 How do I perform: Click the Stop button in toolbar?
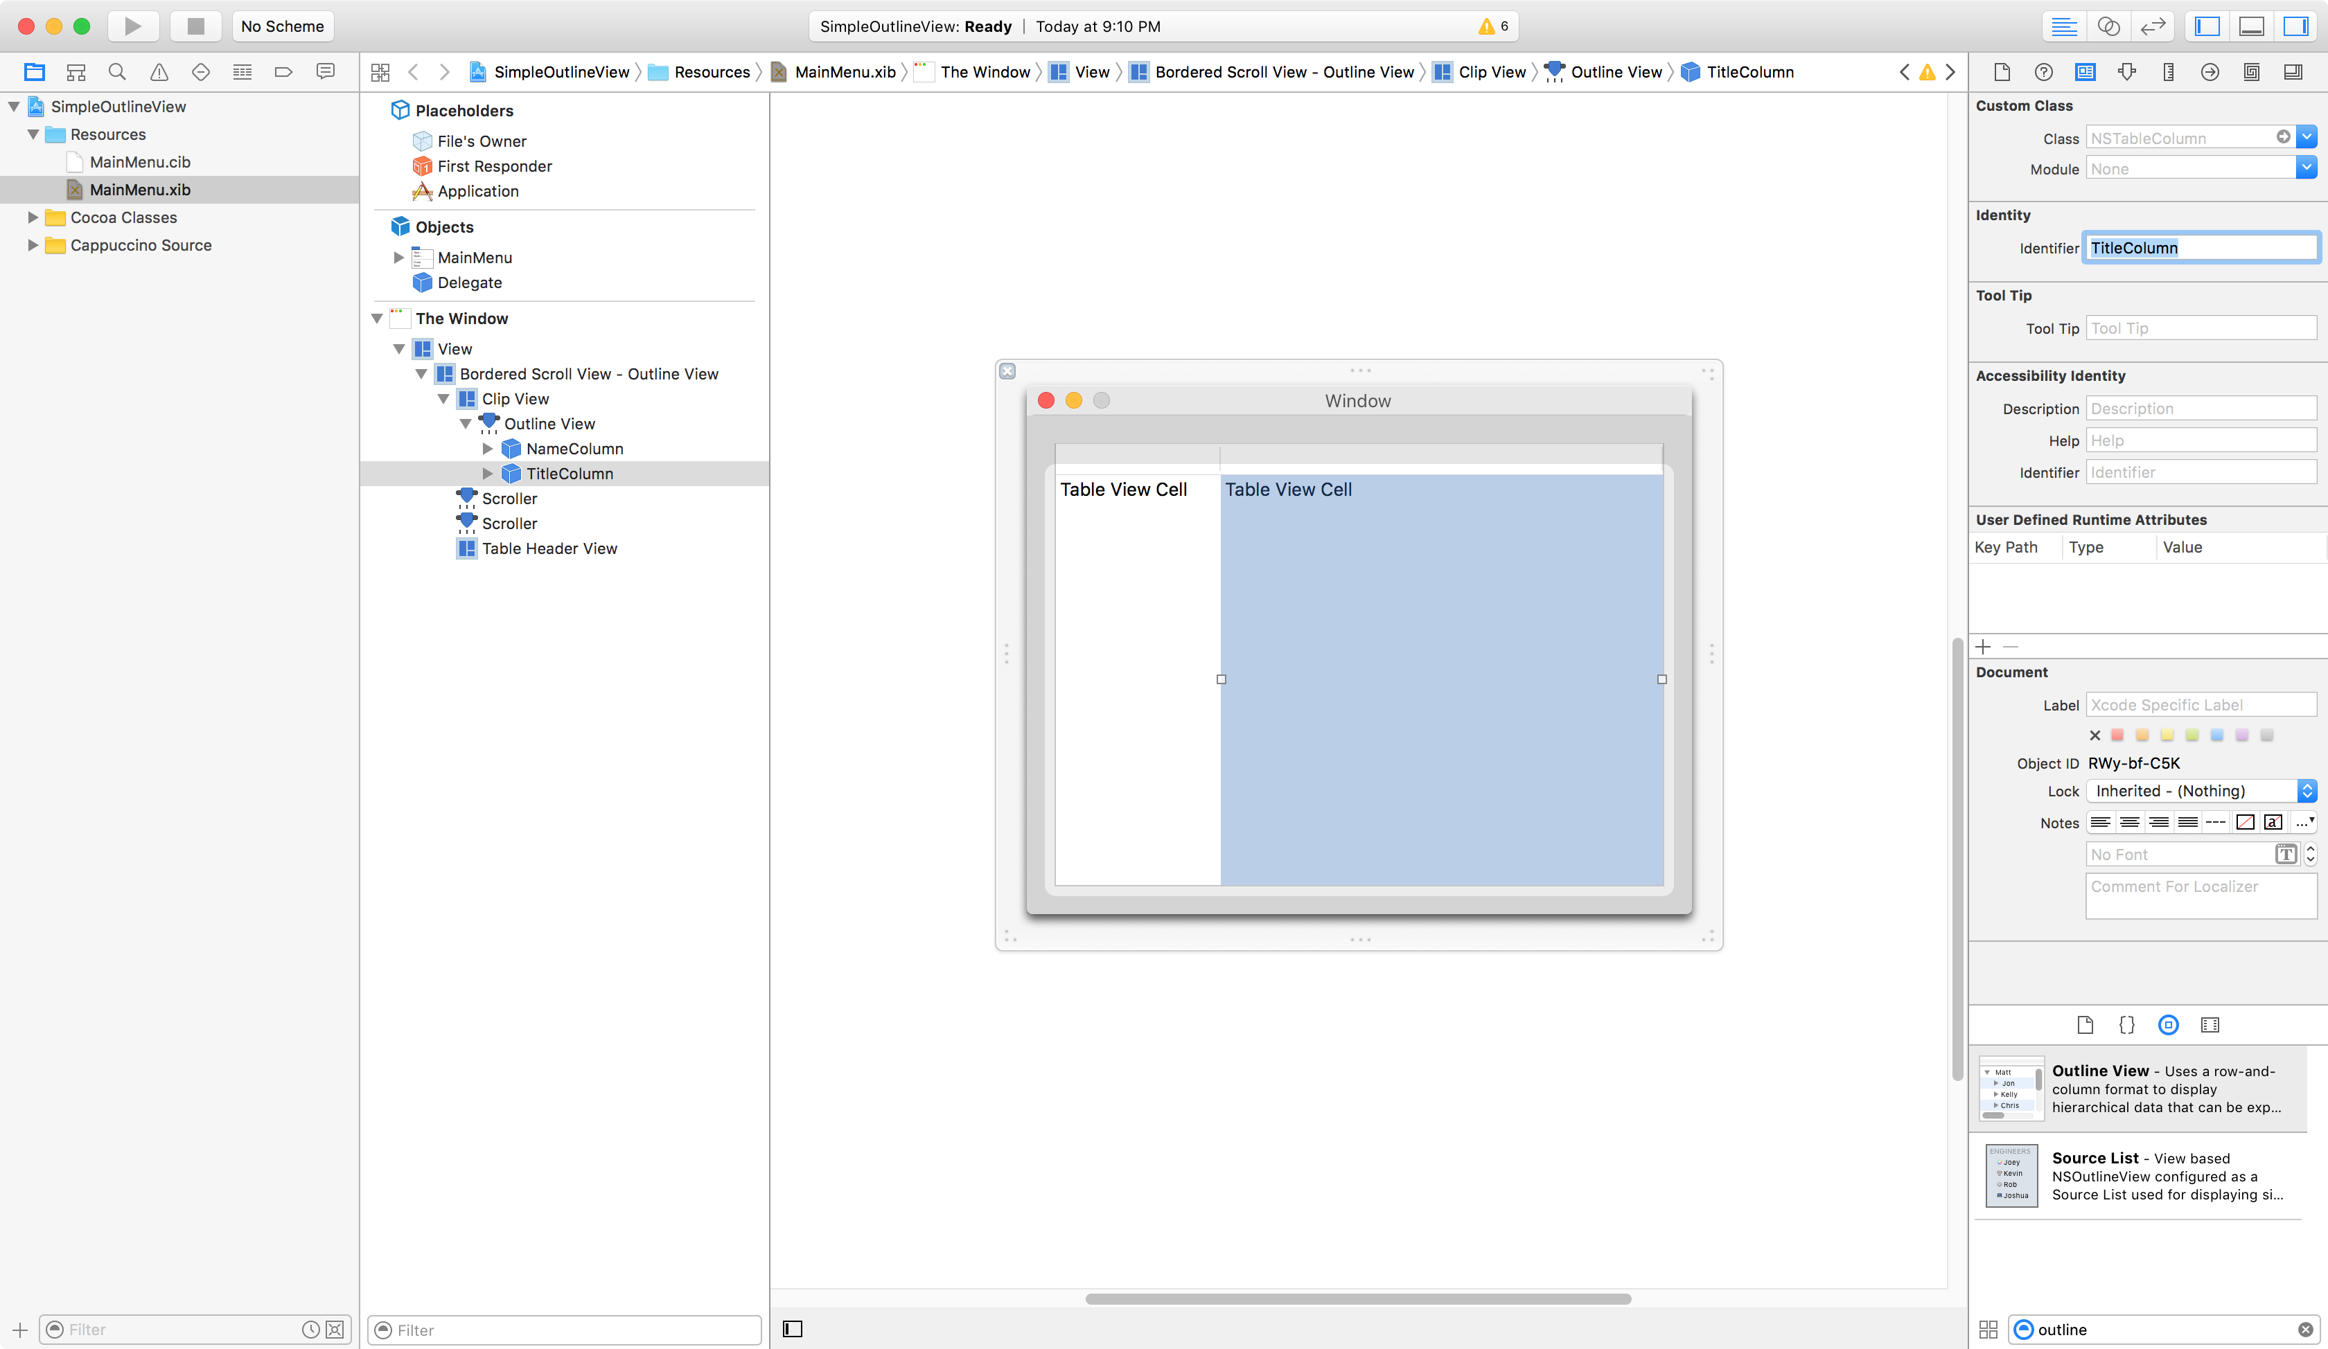pos(195,26)
